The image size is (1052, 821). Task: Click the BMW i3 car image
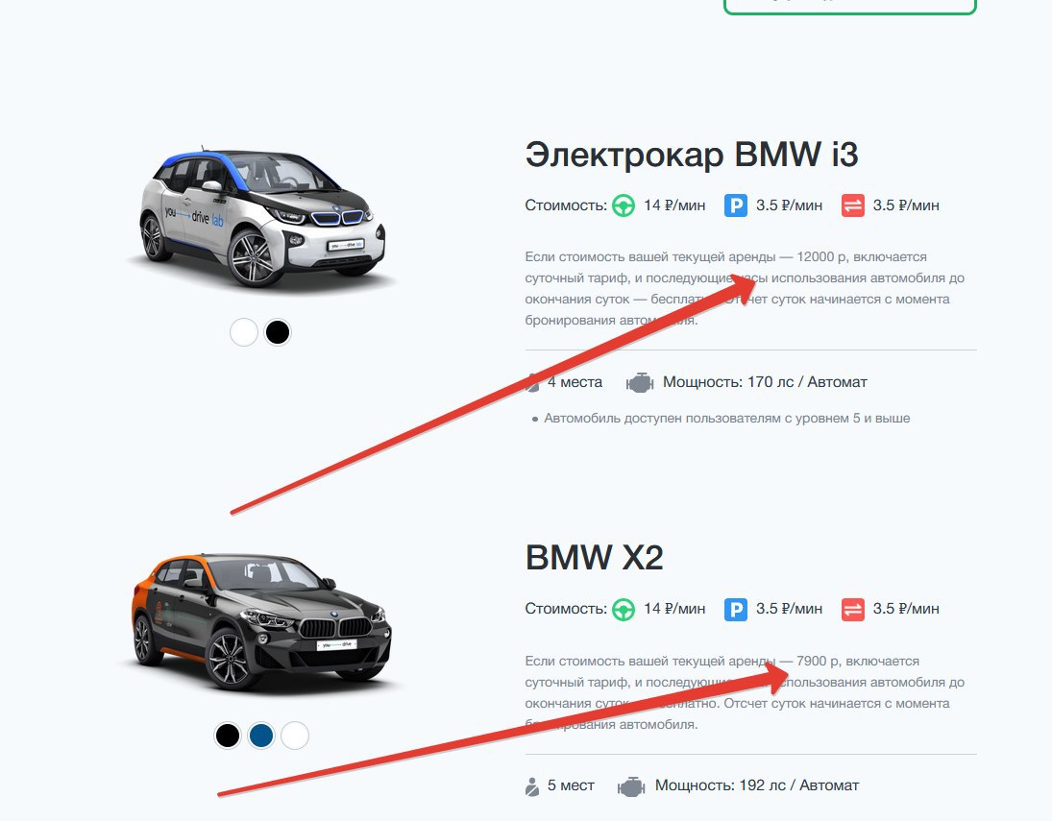(261, 218)
